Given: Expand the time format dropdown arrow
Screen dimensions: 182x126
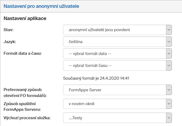Looking at the screenshot, I should 169,65.
